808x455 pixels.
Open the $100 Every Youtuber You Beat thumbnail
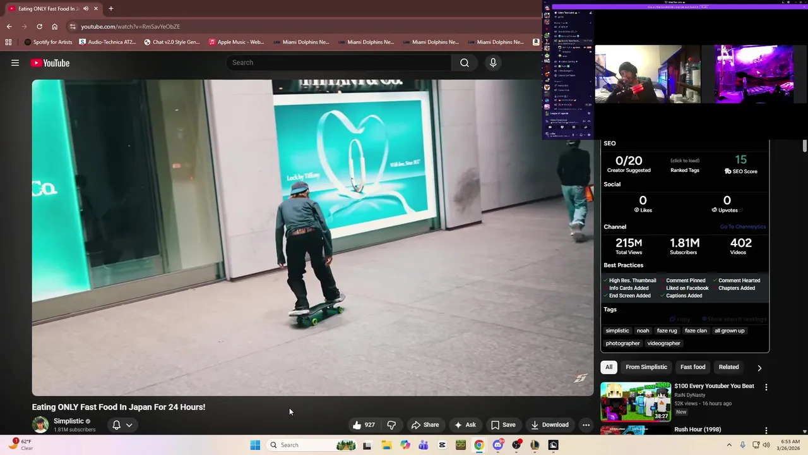click(x=636, y=401)
